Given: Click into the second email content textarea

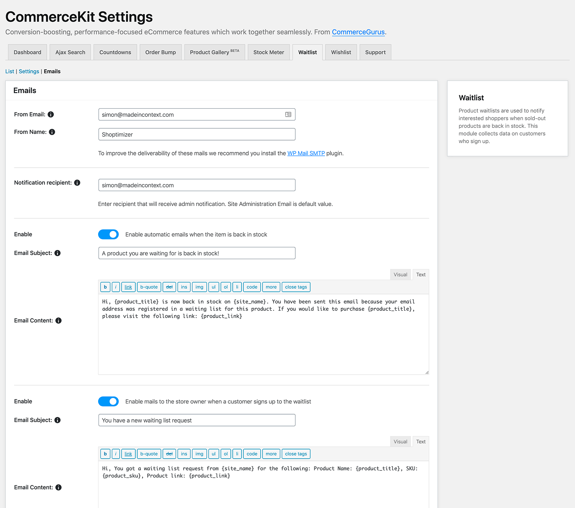Looking at the screenshot, I should (263, 485).
